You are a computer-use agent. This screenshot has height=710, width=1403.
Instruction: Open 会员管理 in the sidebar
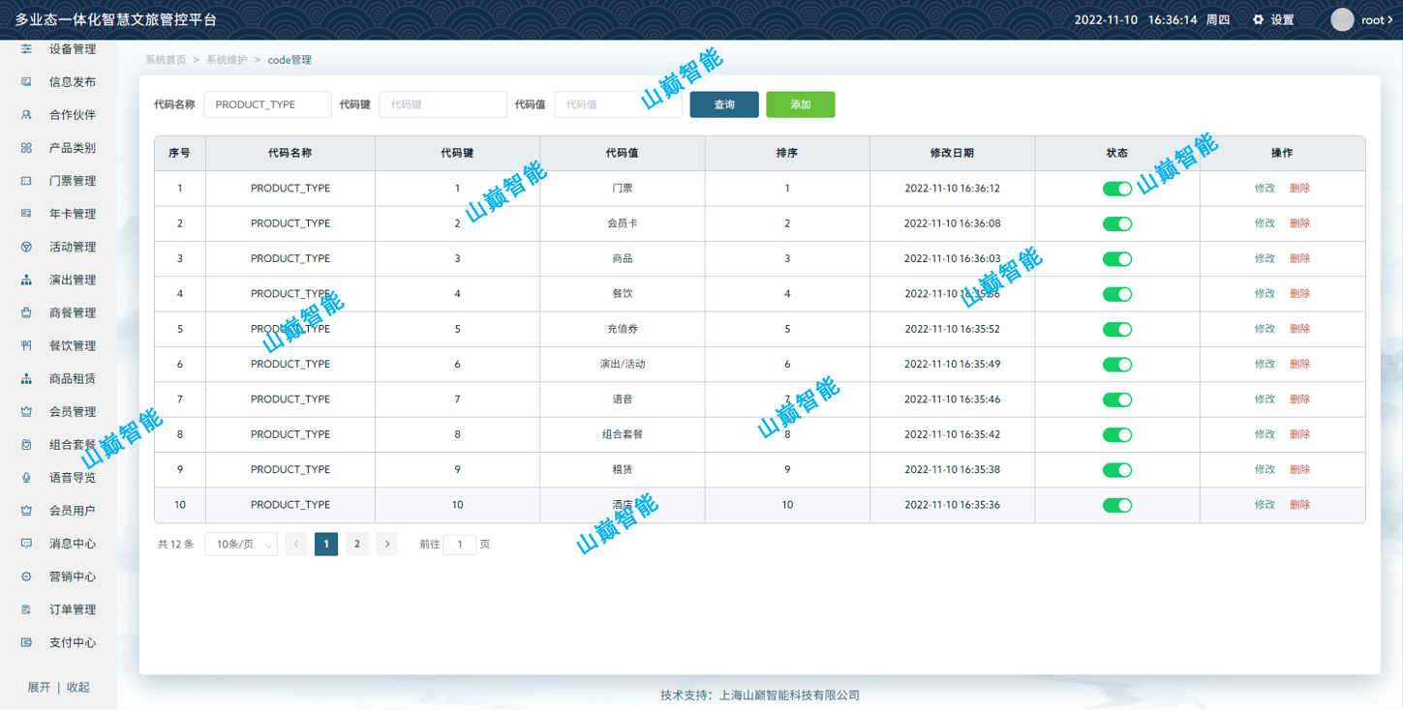point(72,412)
